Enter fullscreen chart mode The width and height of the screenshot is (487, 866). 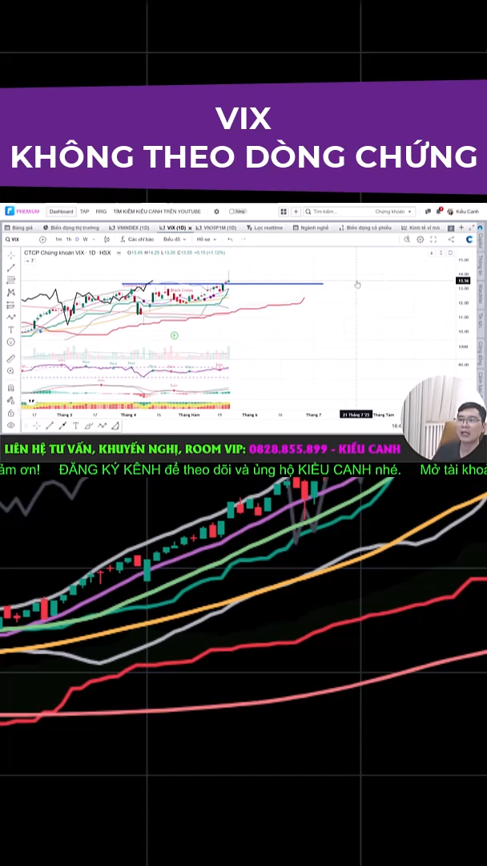coord(433,240)
